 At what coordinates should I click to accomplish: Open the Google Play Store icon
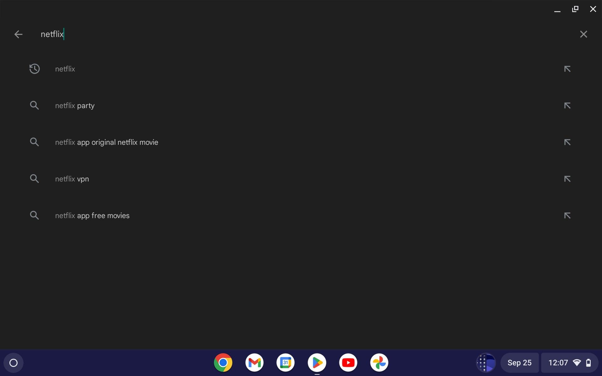click(x=317, y=363)
